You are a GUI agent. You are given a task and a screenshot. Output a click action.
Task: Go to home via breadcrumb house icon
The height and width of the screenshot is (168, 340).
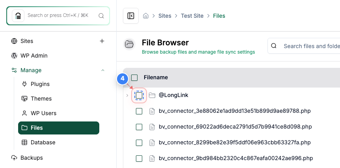point(146,16)
